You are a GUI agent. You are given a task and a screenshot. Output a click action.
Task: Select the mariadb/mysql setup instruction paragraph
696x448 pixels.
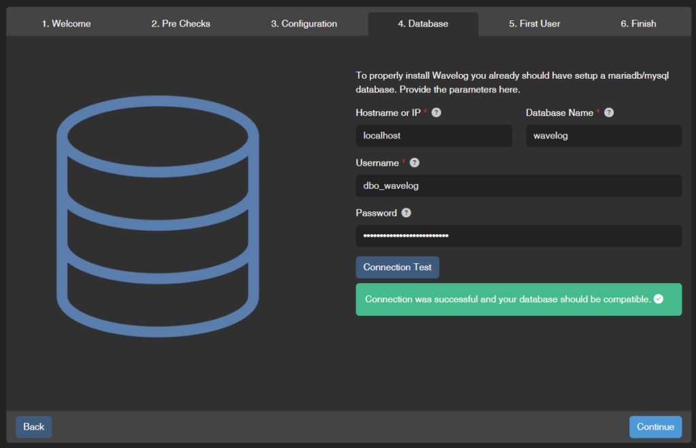pyautogui.click(x=512, y=82)
